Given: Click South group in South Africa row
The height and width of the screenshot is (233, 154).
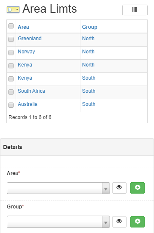Looking at the screenshot, I should [89, 91].
